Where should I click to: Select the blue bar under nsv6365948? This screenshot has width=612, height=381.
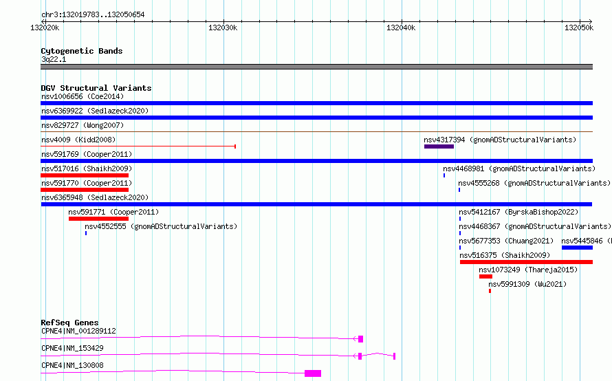pos(316,204)
